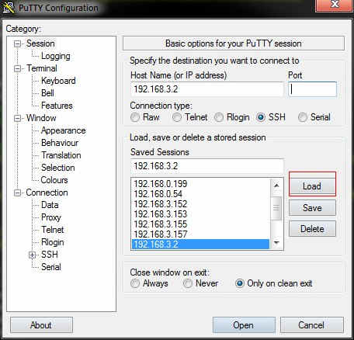Click the Open button
Screen dimensions: 354x340
[244, 325]
